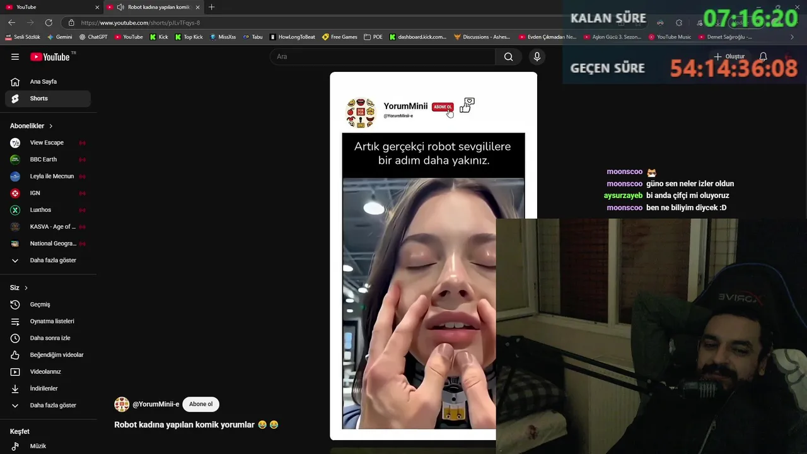Expand the Siz section chevron
The image size is (807, 454).
point(26,288)
